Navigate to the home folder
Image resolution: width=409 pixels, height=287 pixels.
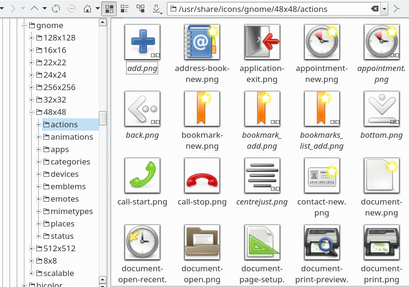point(87,8)
